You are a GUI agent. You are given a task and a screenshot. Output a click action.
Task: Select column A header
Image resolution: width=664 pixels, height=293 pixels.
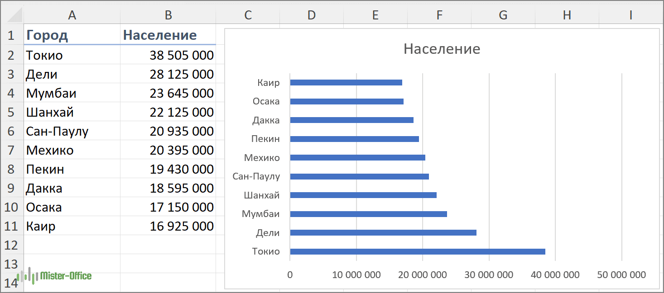click(72, 15)
